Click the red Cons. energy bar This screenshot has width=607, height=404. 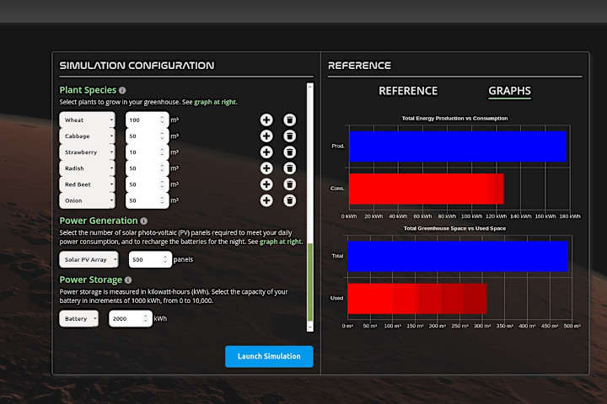tap(427, 189)
